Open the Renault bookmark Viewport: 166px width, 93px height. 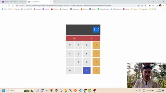[x=37, y=9]
